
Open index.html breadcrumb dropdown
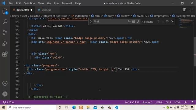coord(81,16)
